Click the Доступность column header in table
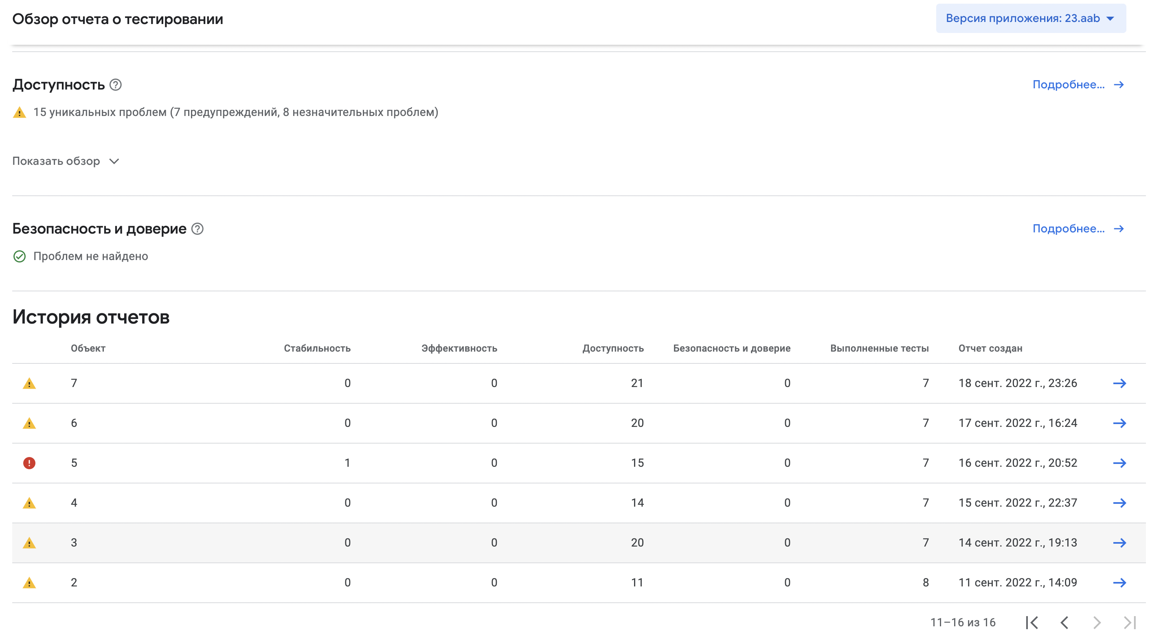 point(612,348)
